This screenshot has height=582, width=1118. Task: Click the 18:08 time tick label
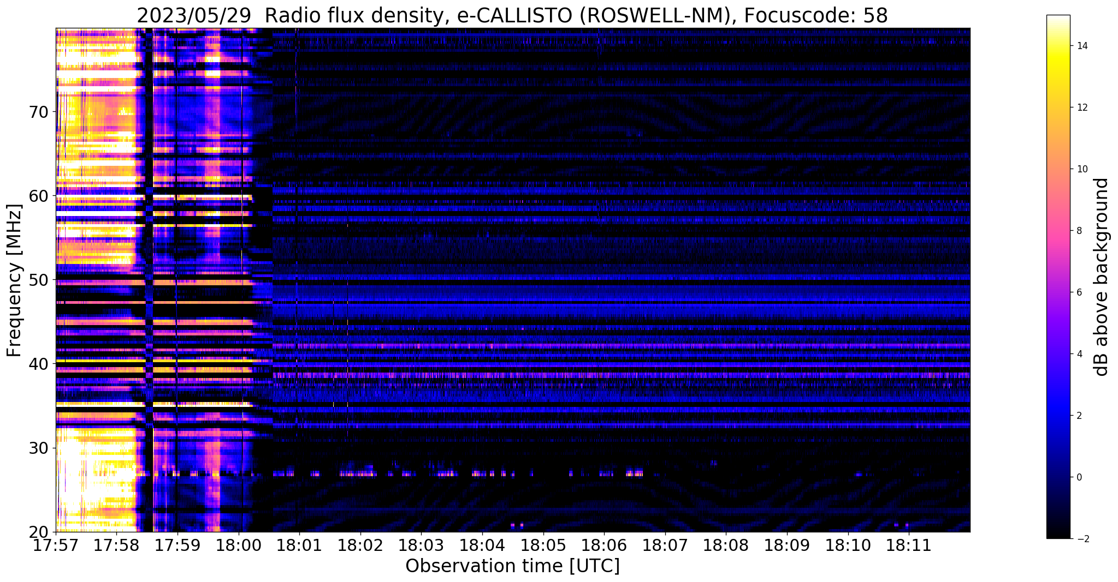[726, 545]
